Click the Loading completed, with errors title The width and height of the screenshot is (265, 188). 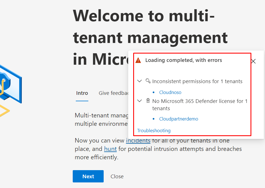[184, 60]
